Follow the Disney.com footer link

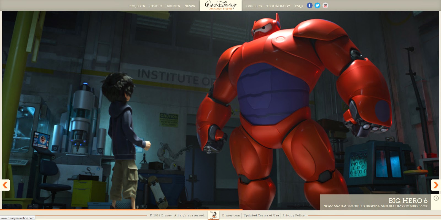tap(231, 216)
